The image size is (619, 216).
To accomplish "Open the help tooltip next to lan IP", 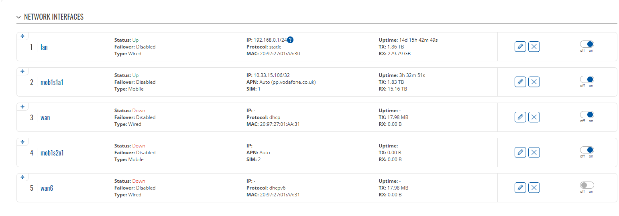I will (291, 40).
